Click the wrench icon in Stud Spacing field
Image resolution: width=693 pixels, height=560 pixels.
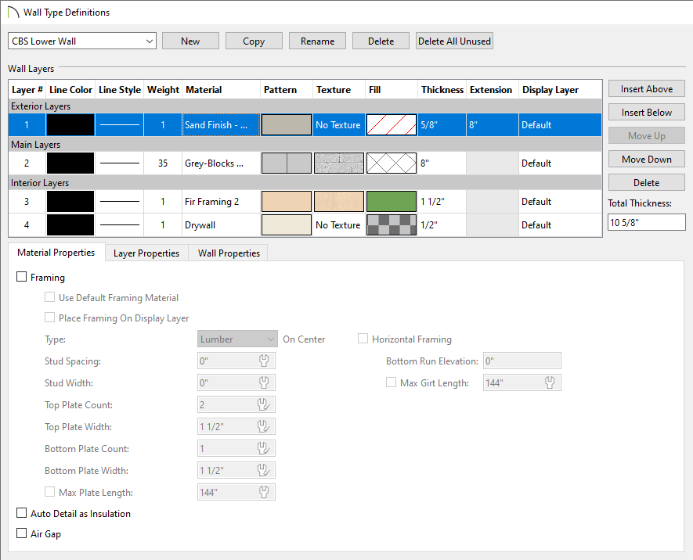[x=264, y=361]
